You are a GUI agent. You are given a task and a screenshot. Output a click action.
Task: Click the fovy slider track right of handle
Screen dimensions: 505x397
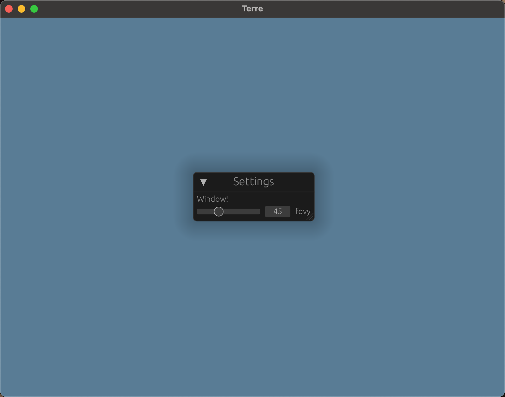[243, 211]
